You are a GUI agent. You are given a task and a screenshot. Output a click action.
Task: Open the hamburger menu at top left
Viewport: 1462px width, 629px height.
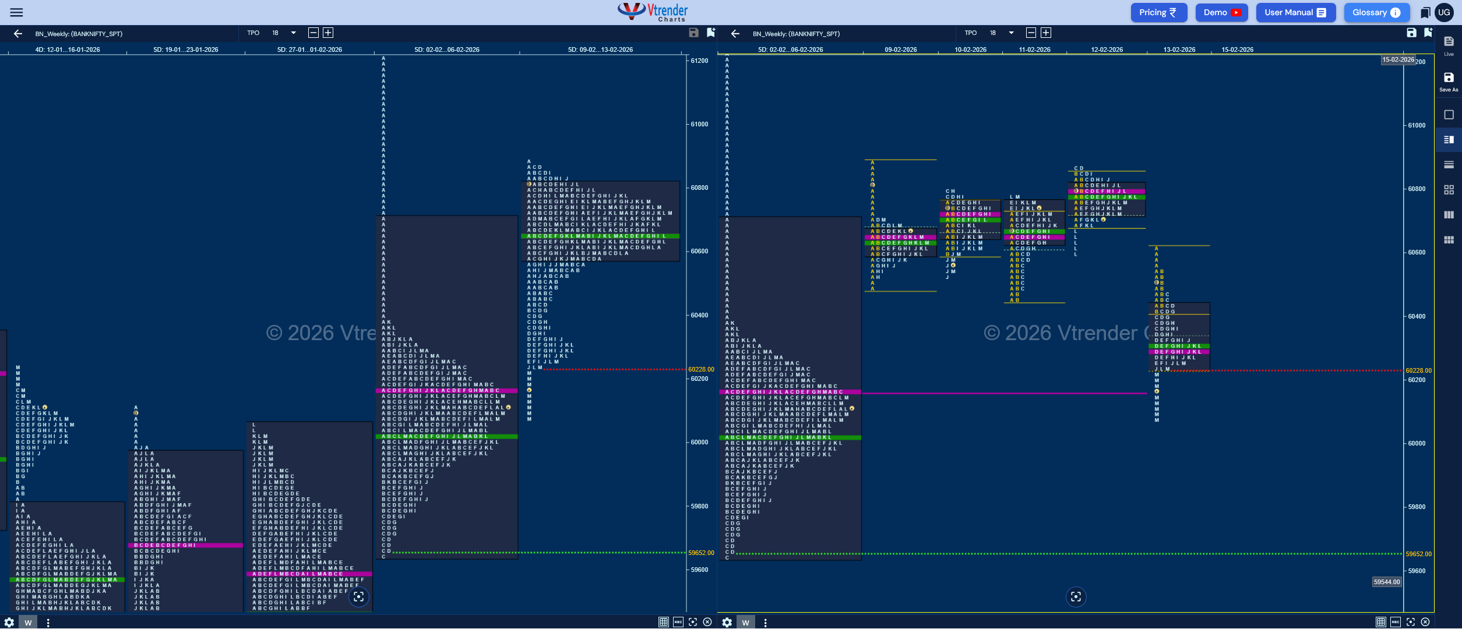point(16,12)
